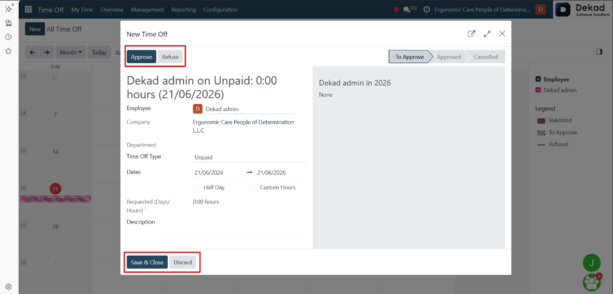This screenshot has height=294, width=613.
Task: Edit the start date field 21/06/2026
Action: tap(218, 172)
